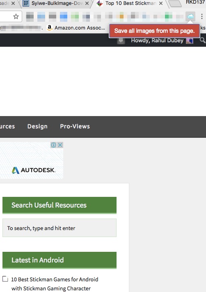Click Rahul Dubey's avatar thumbnail
206x292 pixels.
[x=190, y=41]
